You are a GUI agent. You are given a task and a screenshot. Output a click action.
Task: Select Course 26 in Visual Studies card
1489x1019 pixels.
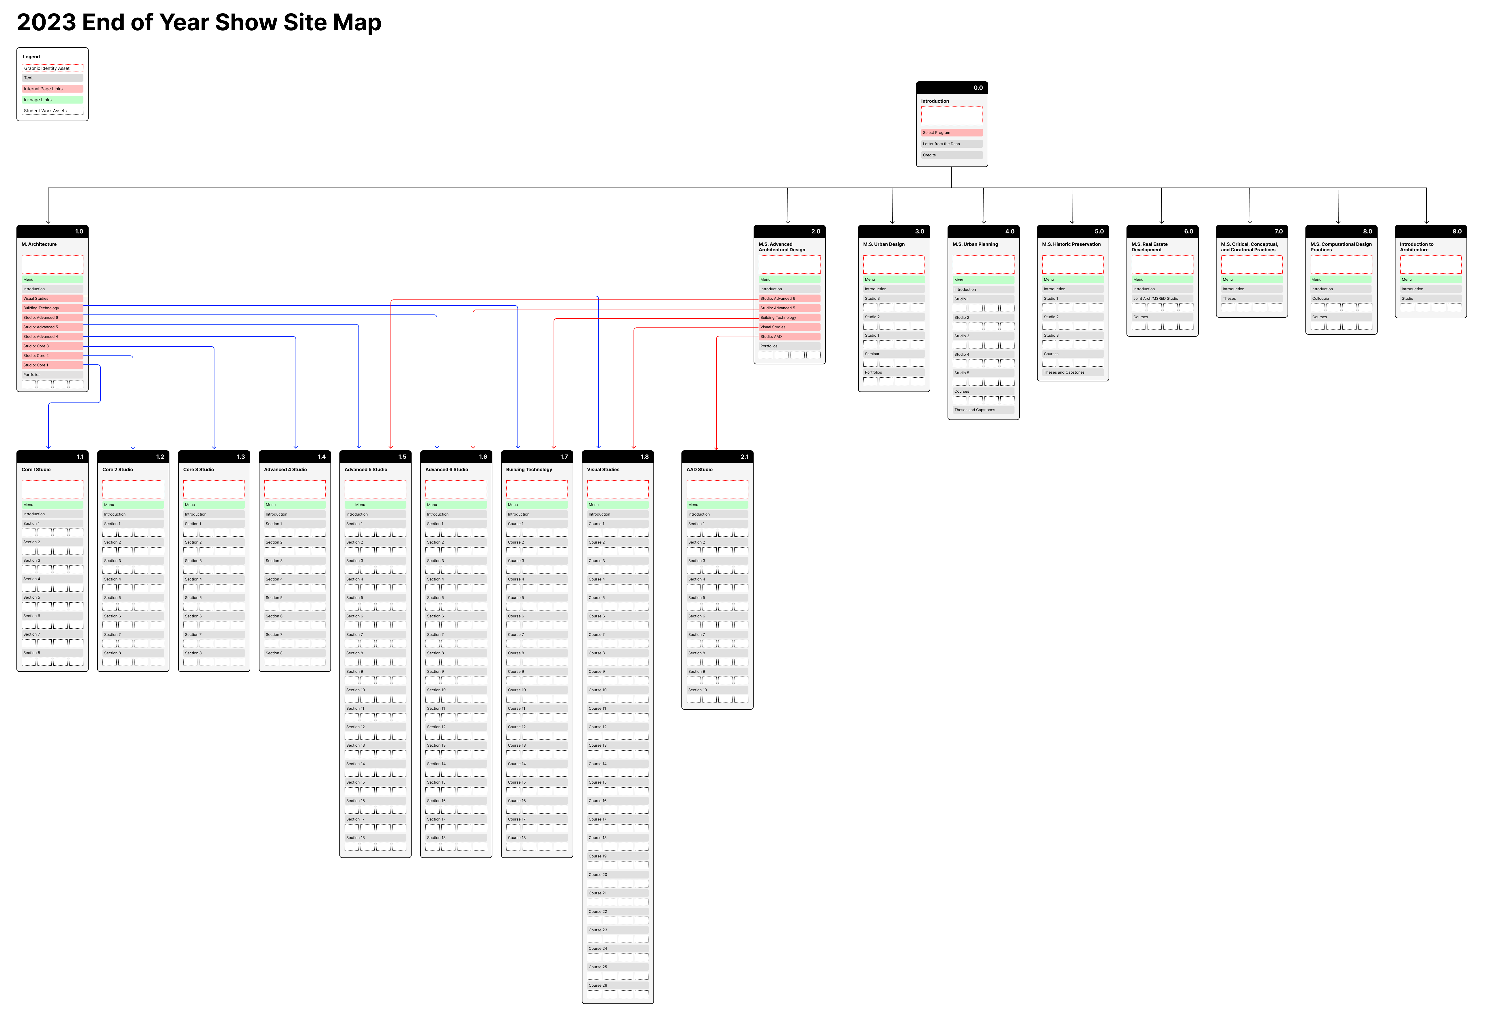click(617, 986)
